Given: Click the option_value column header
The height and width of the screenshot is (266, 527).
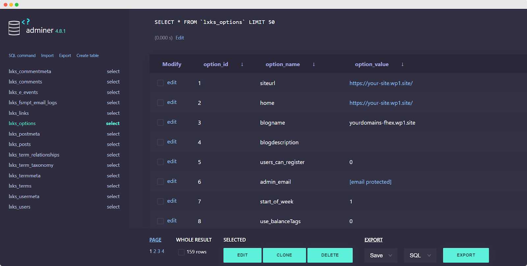Looking at the screenshot, I should click(372, 64).
